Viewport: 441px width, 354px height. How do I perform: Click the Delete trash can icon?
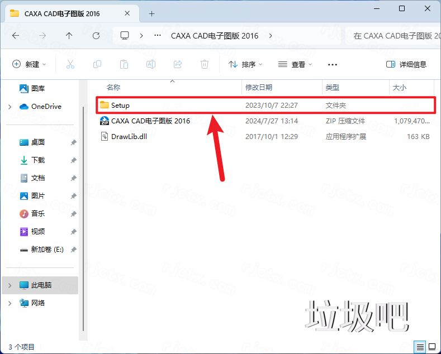[x=205, y=64]
